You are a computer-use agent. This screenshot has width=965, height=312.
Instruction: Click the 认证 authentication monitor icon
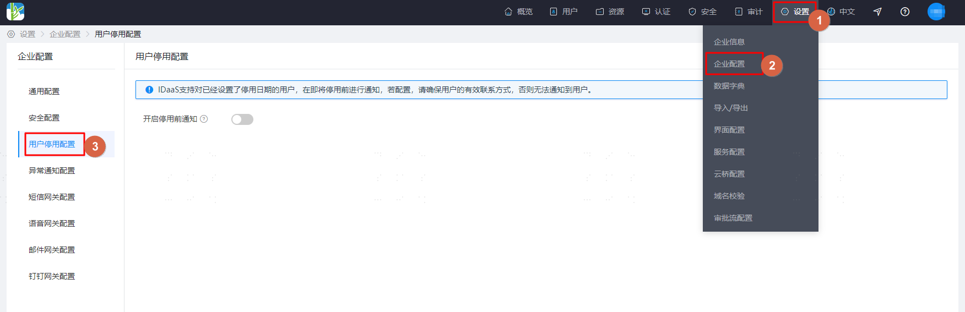coord(646,12)
